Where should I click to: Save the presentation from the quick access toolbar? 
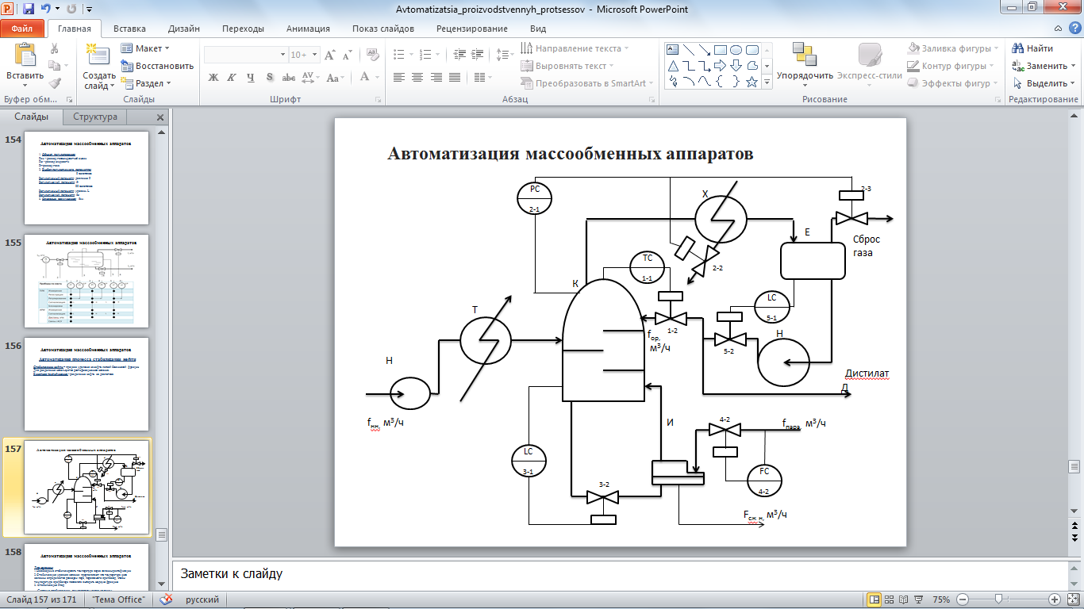click(29, 10)
